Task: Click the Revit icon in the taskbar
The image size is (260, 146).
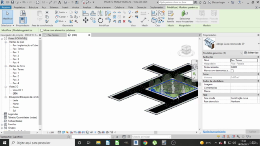Action: [x=136, y=143]
